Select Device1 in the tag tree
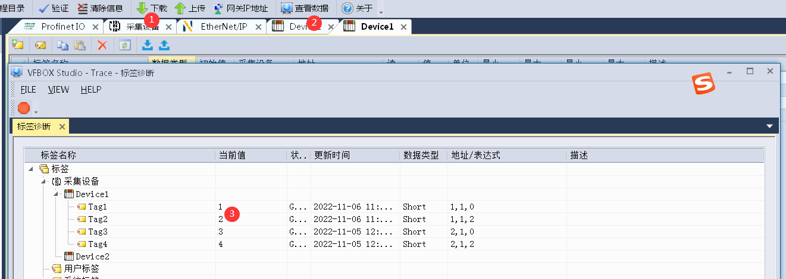This screenshot has width=786, height=279. [92, 194]
